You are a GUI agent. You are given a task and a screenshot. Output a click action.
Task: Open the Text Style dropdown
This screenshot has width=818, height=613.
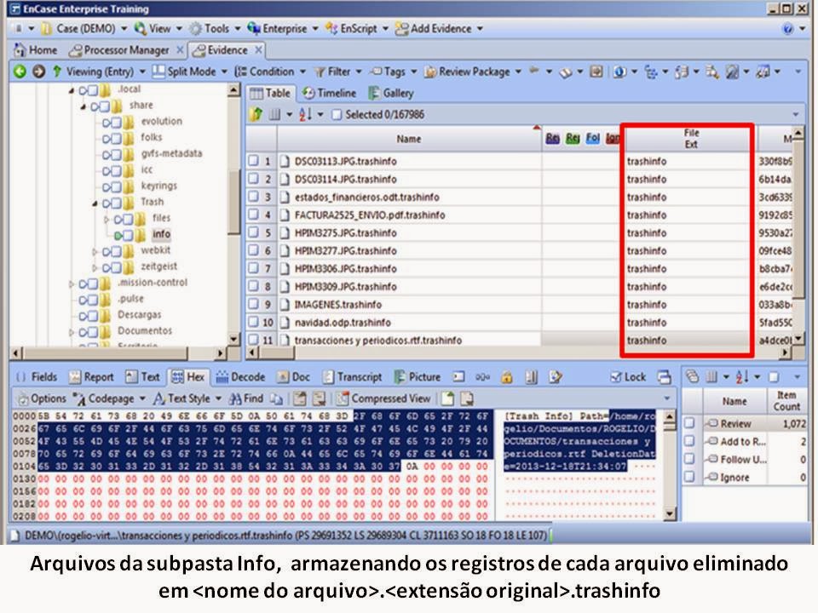(x=187, y=398)
